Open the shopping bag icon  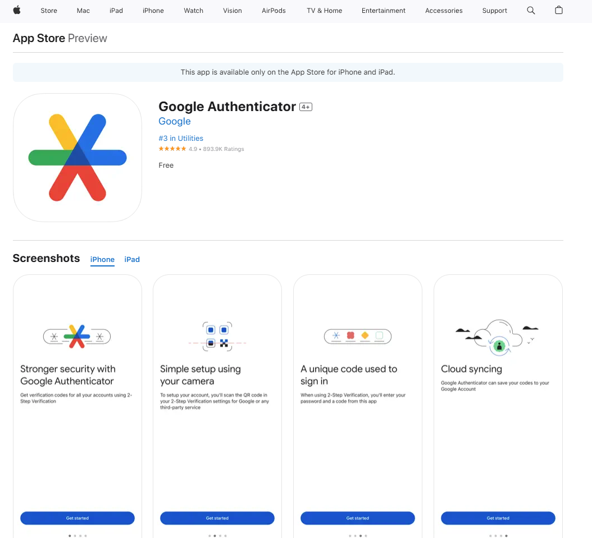pos(558,10)
